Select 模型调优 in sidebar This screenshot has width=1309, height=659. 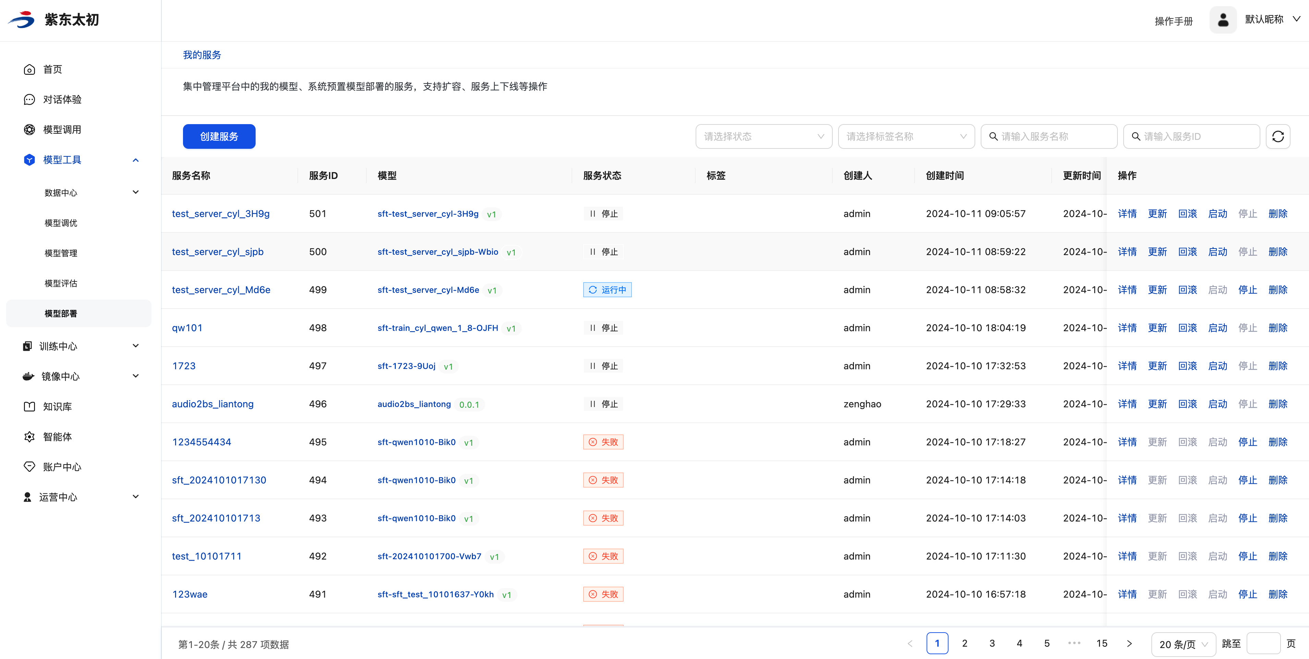(61, 223)
